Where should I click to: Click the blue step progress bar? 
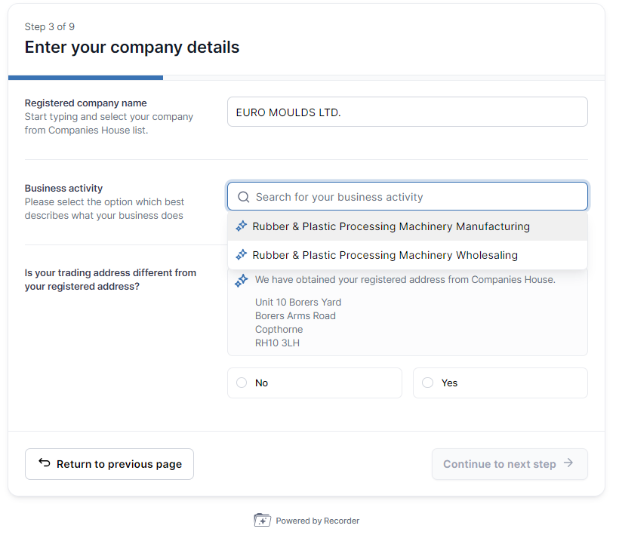[85, 77]
